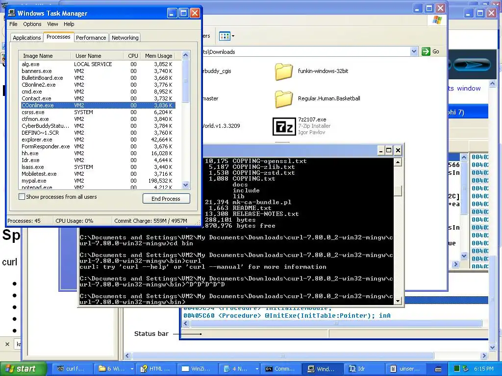Click the End Process button
This screenshot has width=502, height=376.
pos(166,199)
